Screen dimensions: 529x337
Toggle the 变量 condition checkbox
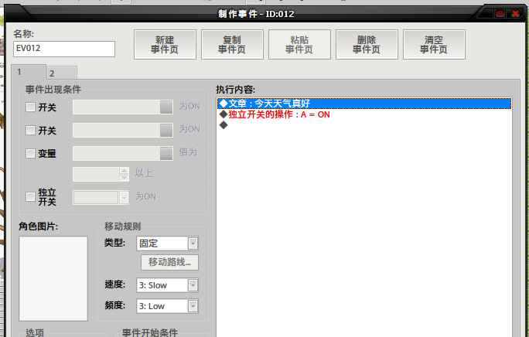(x=30, y=154)
